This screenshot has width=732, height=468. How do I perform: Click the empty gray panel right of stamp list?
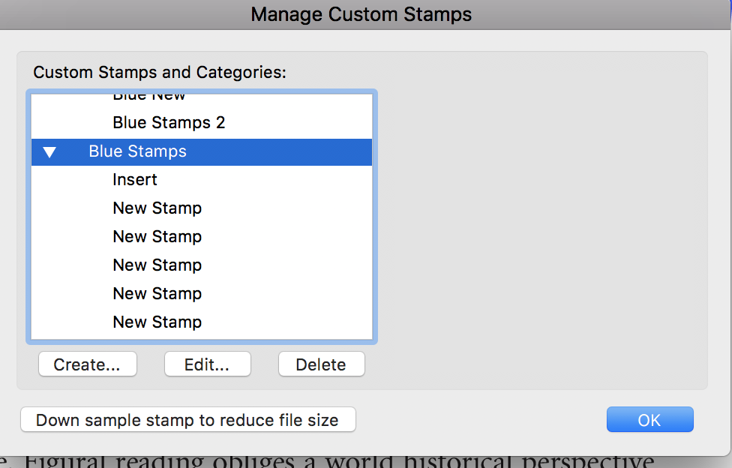click(540, 217)
